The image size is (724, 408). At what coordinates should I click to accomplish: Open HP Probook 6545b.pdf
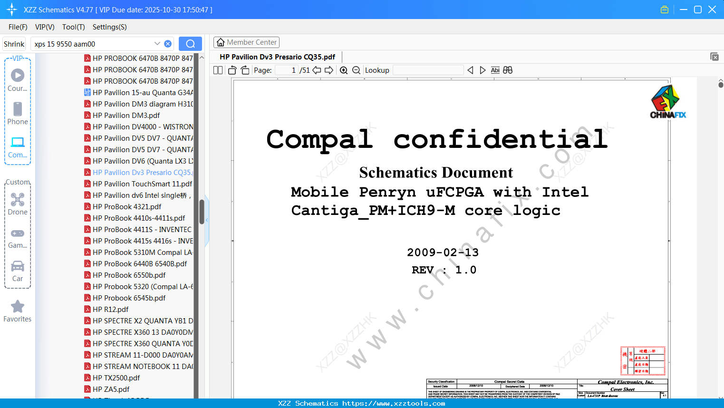click(x=125, y=298)
